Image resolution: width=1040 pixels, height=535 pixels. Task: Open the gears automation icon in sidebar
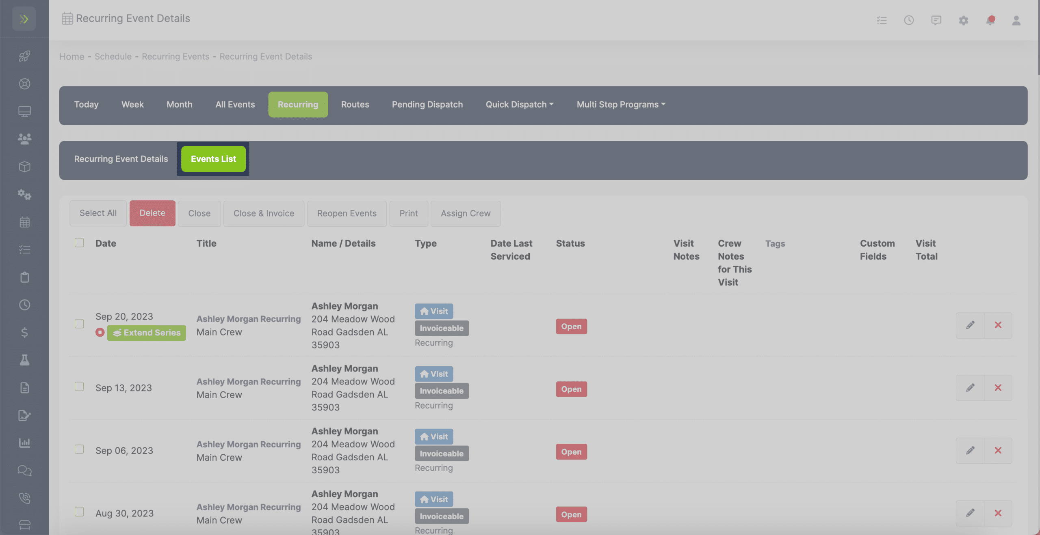tap(24, 194)
